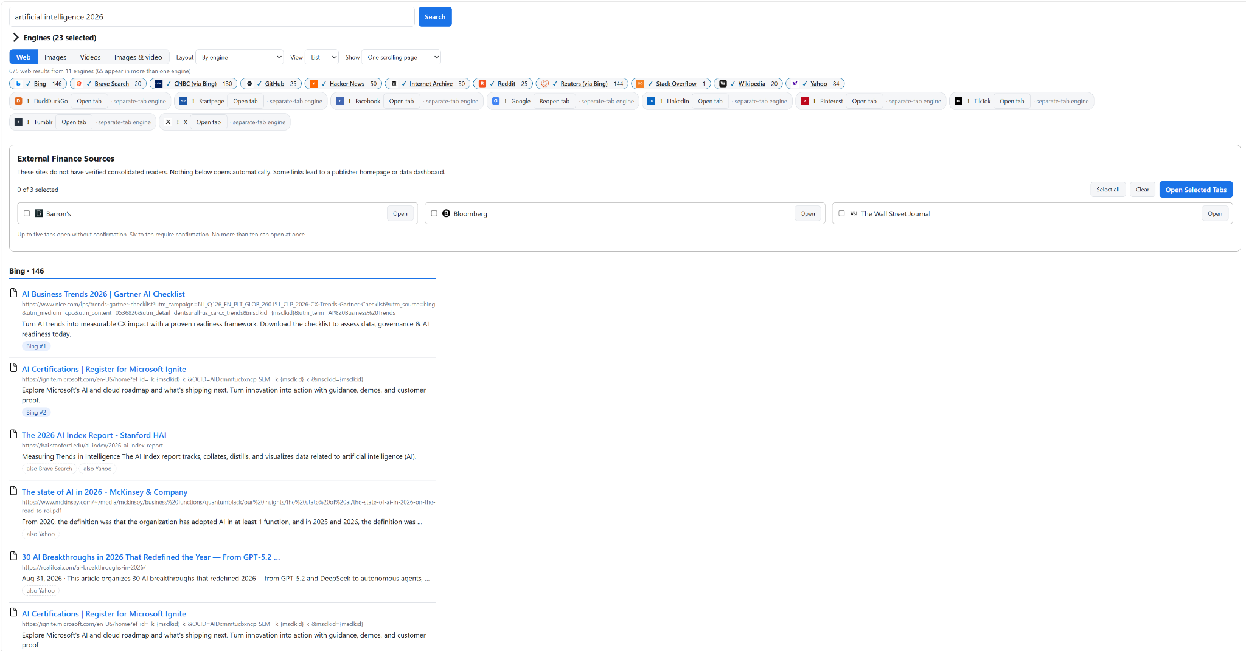This screenshot has width=1246, height=651.
Task: Click the X engine logo icon
Action: (168, 122)
